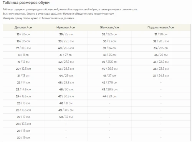192x142 pixels.
Task: Click men's size '38 / 25 см'
Action: coord(66,34)
